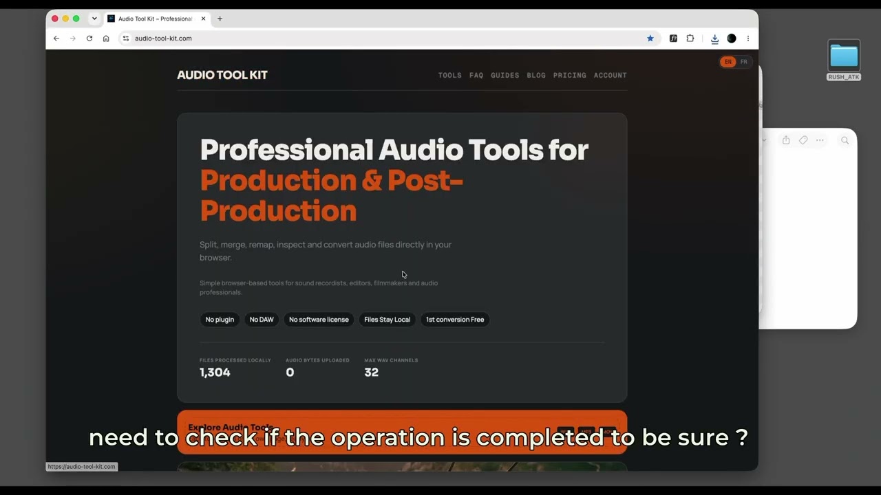Open the tab search dropdown arrow

point(94,19)
